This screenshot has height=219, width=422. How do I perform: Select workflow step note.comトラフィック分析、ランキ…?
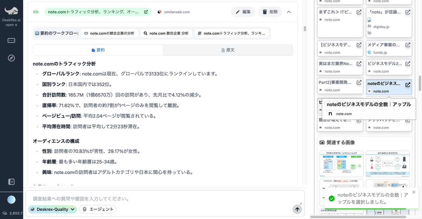(232, 33)
